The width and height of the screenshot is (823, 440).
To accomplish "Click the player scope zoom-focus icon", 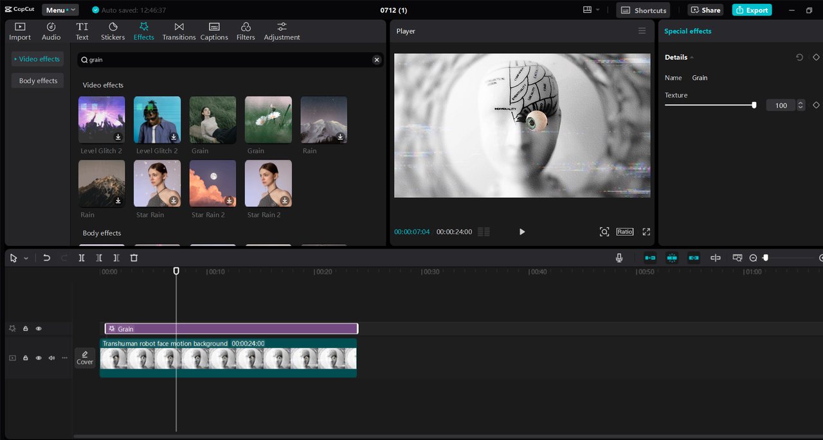I will 604,232.
